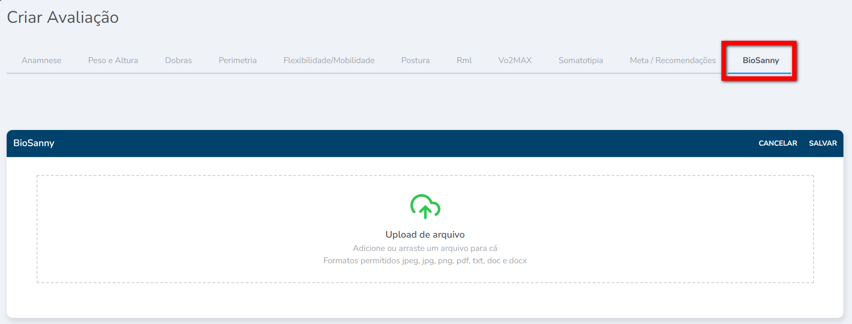This screenshot has width=852, height=324.
Task: Select the Dobras tab
Action: [x=179, y=60]
